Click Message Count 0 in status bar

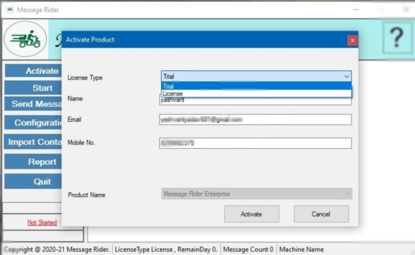pos(248,249)
